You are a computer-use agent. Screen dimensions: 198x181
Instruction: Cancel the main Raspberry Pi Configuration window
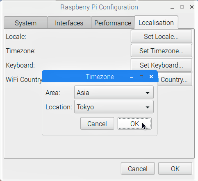click(138, 169)
